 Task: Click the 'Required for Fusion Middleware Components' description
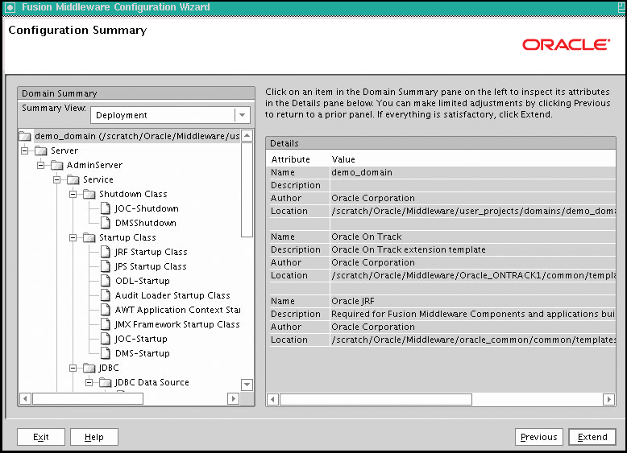(473, 314)
